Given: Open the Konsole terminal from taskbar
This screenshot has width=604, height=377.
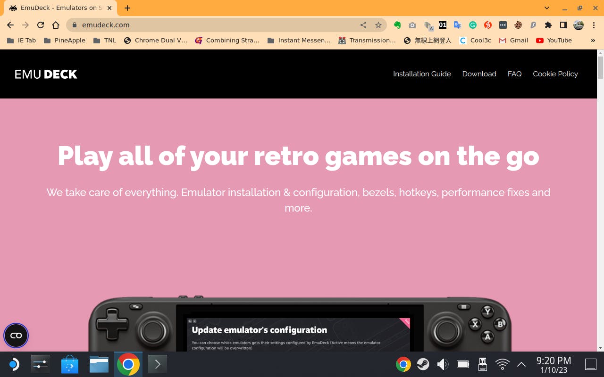Looking at the screenshot, I should (x=158, y=364).
